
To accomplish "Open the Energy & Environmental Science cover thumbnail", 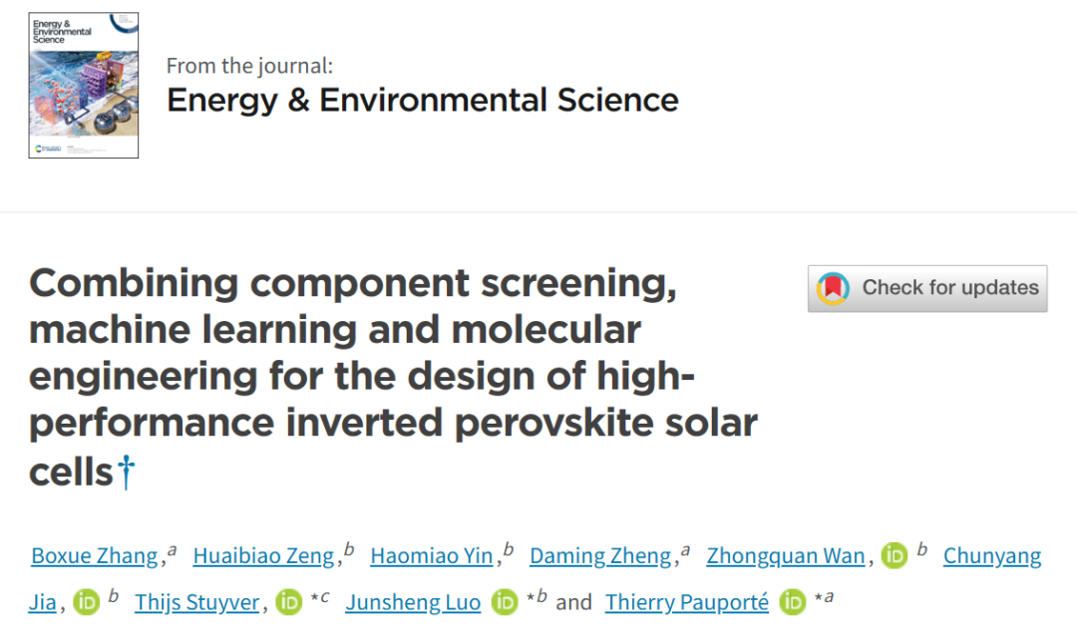I will coord(84,85).
